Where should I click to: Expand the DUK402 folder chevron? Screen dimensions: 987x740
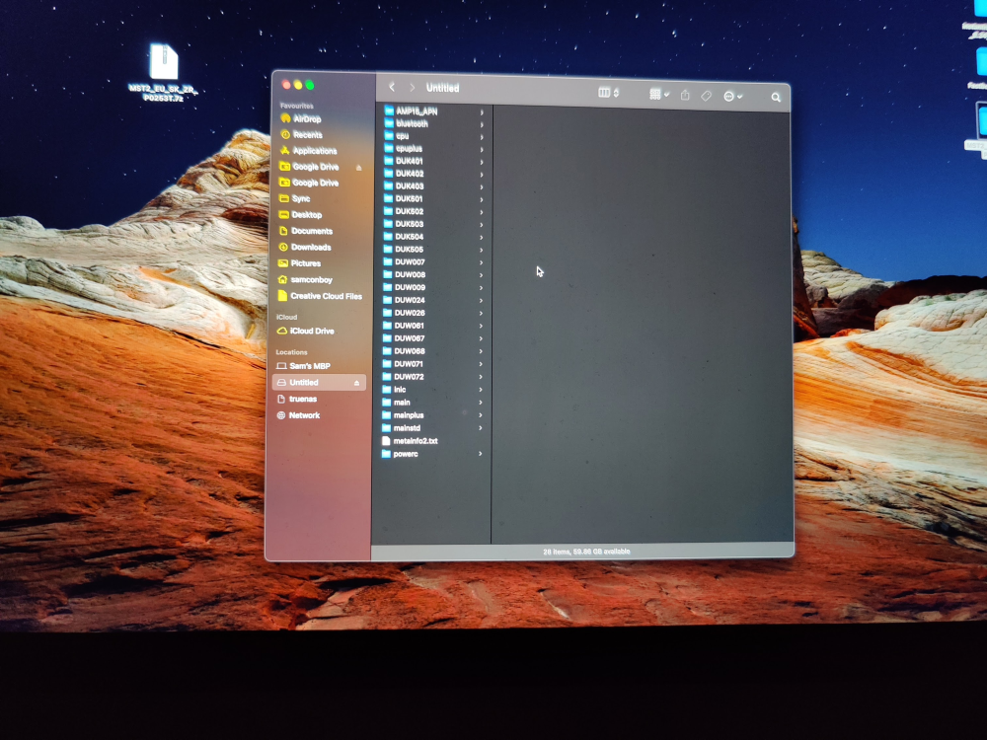482,175
